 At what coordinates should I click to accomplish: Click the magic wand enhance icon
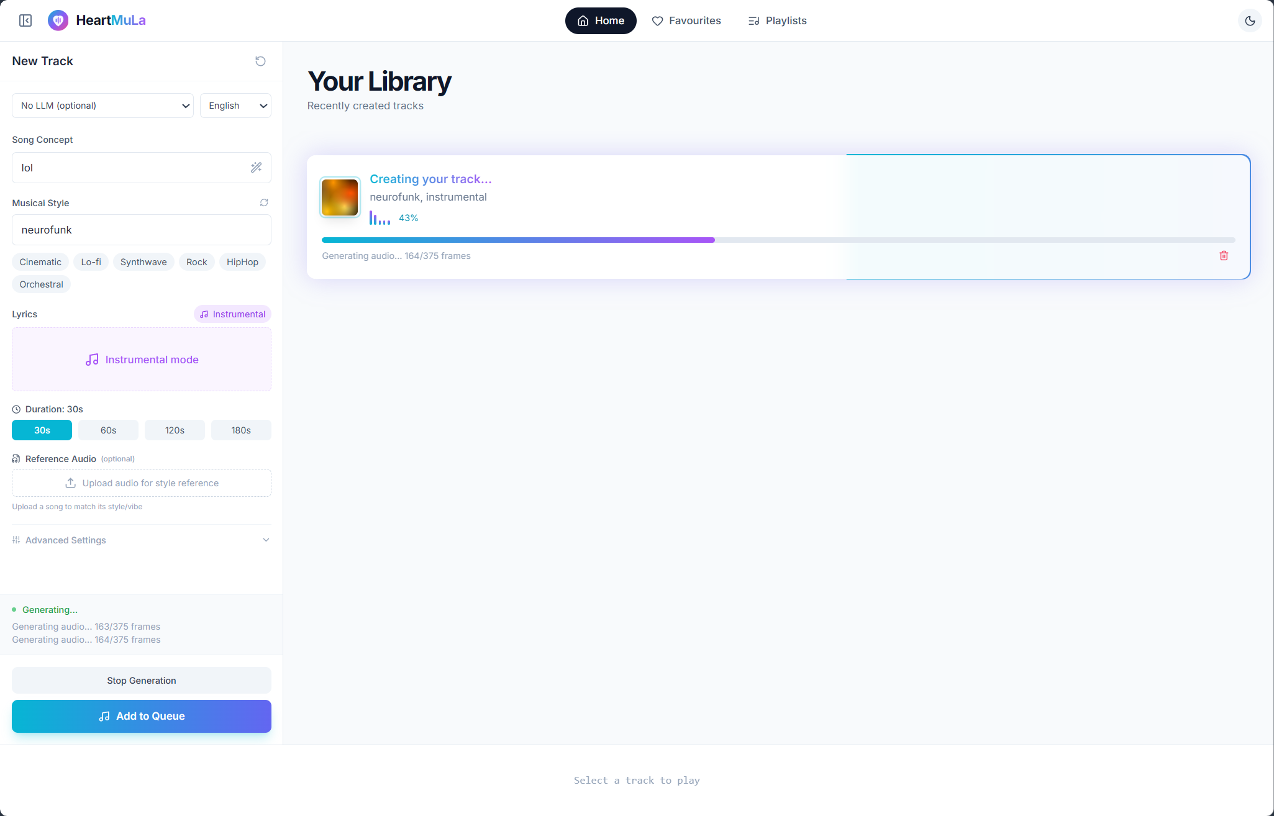pos(256,168)
